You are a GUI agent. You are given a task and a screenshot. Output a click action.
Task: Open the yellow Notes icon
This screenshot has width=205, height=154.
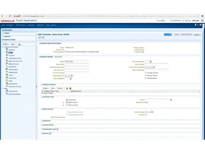[7, 80]
